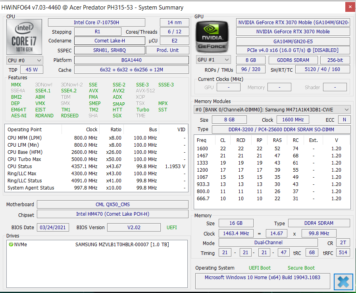Expand the memory module selection dropdown

tap(346, 109)
